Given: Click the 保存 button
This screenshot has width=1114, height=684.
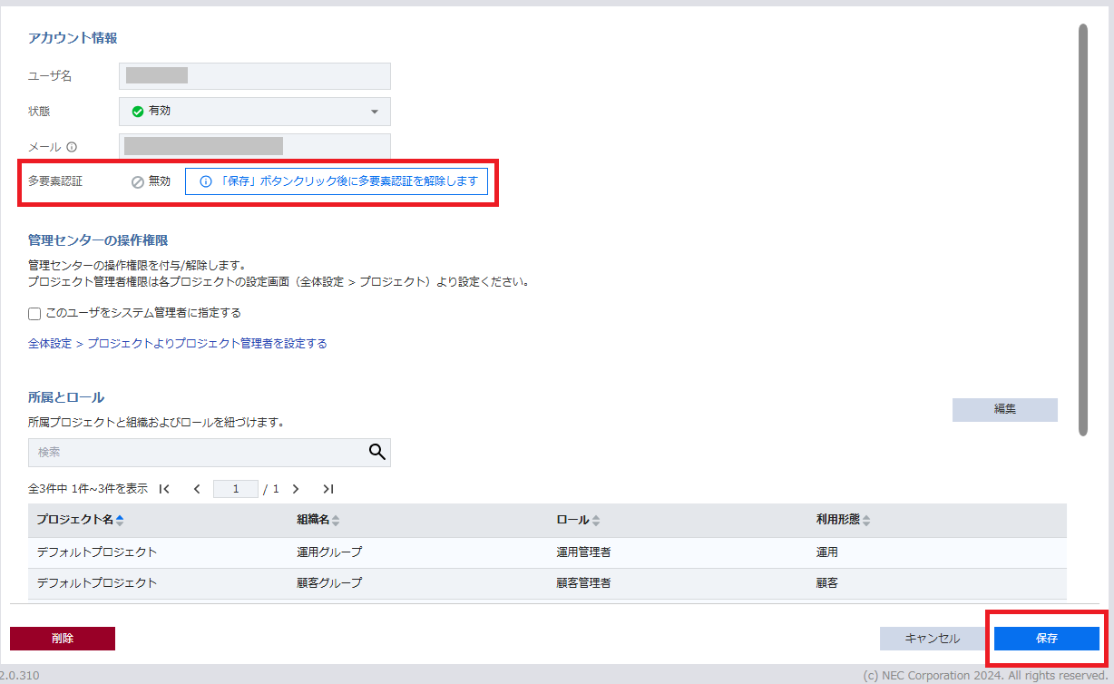Looking at the screenshot, I should coord(1046,639).
